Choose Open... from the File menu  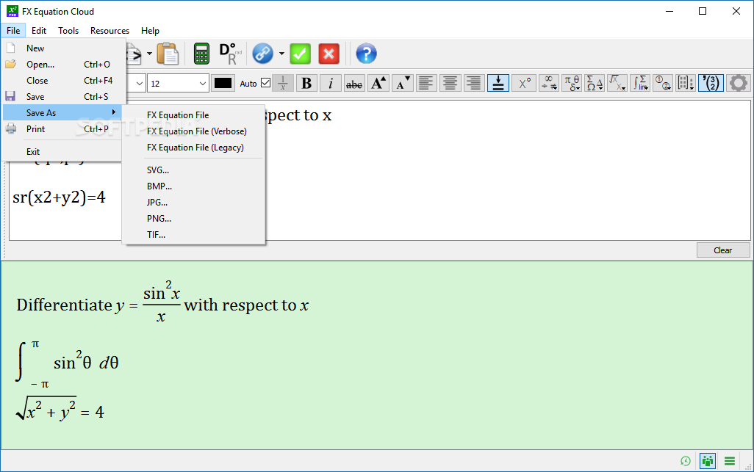tap(63, 65)
